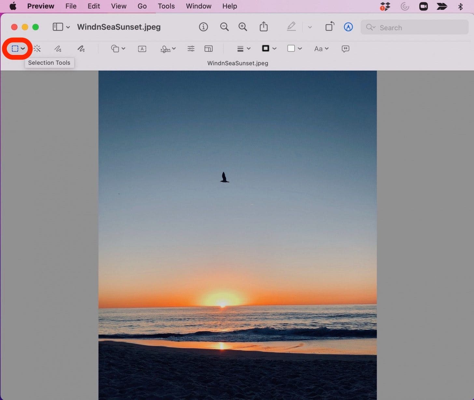Click the Adjust Size icon
Screen dimensions: 474x400
(209, 49)
